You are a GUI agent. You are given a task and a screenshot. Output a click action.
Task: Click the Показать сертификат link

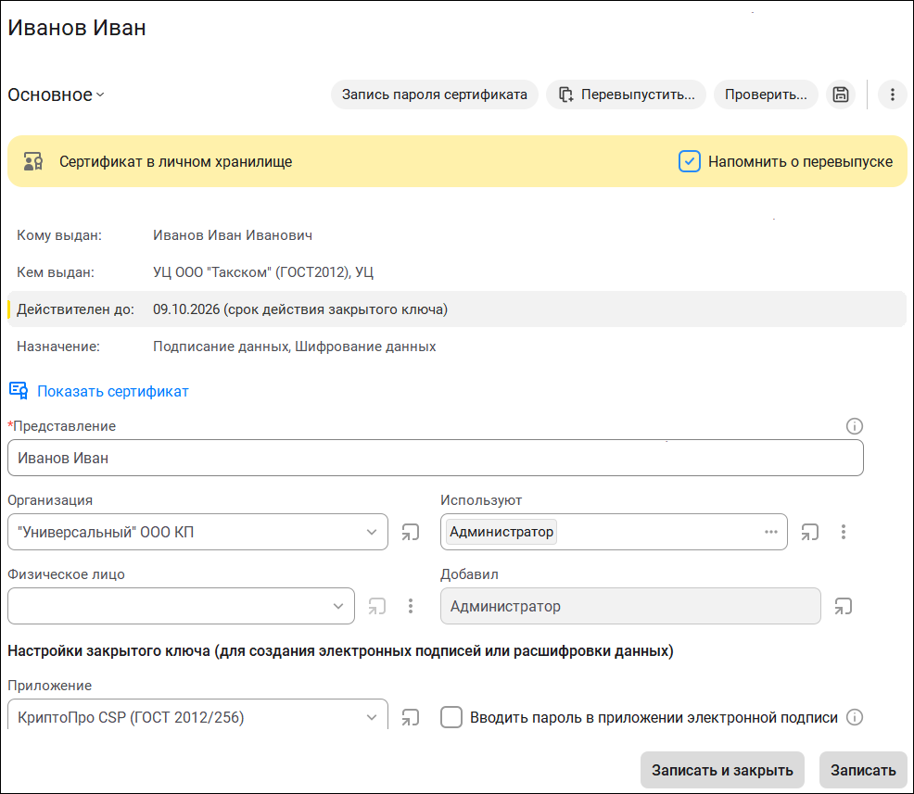tap(112, 392)
